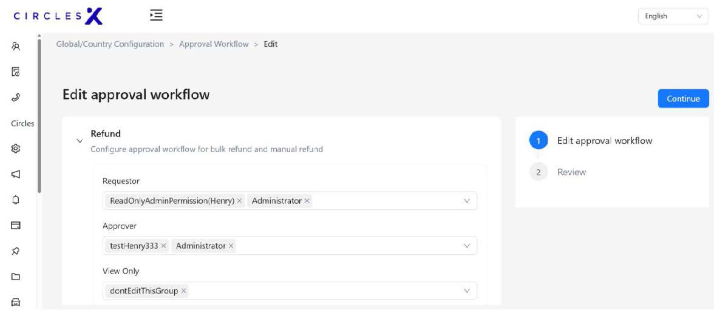Collapse the Refund section chevron
This screenshot has width=714, height=313.
pyautogui.click(x=80, y=141)
